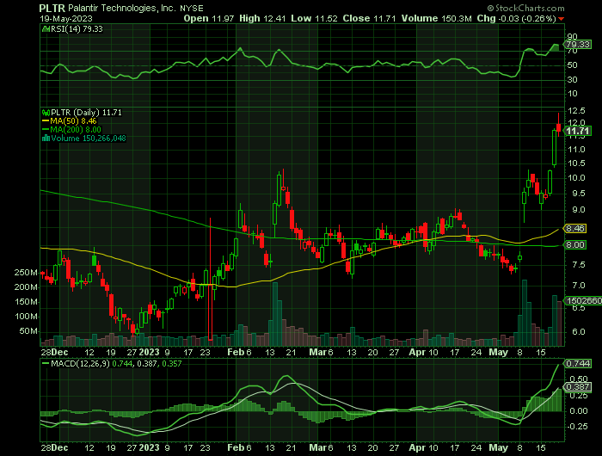Click the High 12.41 value
Screen dimensions: 602x456
[262, 18]
